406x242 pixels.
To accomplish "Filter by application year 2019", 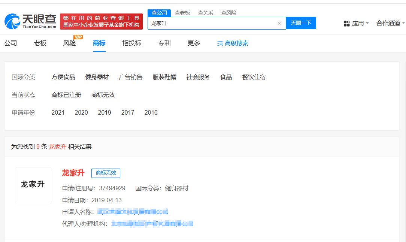I will pyautogui.click(x=104, y=112).
